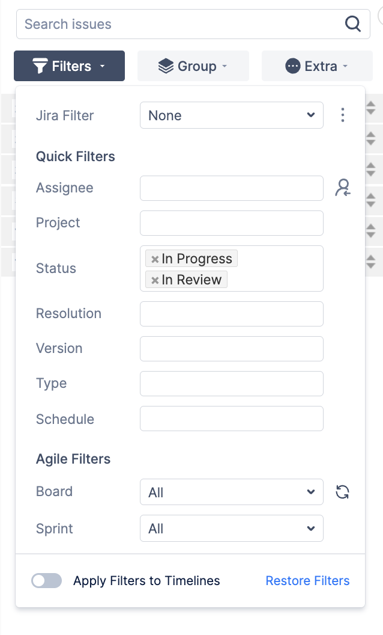Click an up-down sort arrow at the right edge
The image size is (383, 635).
(x=371, y=108)
